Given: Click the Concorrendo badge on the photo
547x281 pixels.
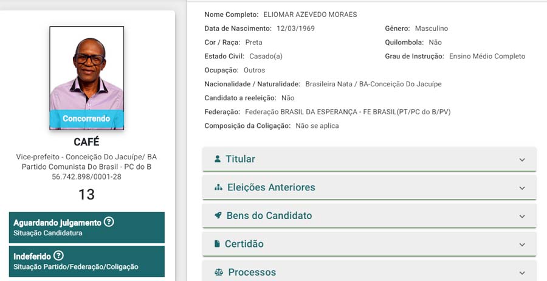Looking at the screenshot, I should (86, 119).
